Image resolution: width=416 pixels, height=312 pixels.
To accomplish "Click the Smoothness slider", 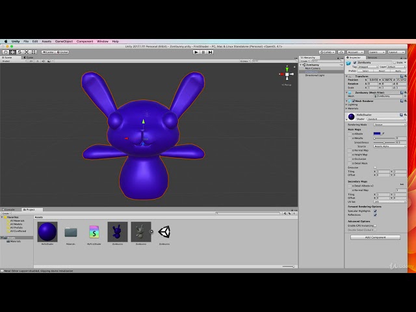I will [x=384, y=143].
